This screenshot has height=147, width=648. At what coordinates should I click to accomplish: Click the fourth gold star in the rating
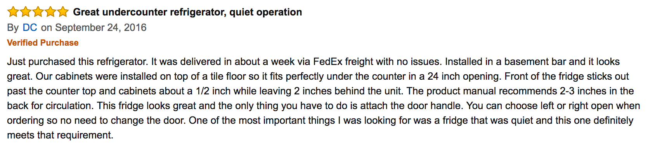pos(50,12)
